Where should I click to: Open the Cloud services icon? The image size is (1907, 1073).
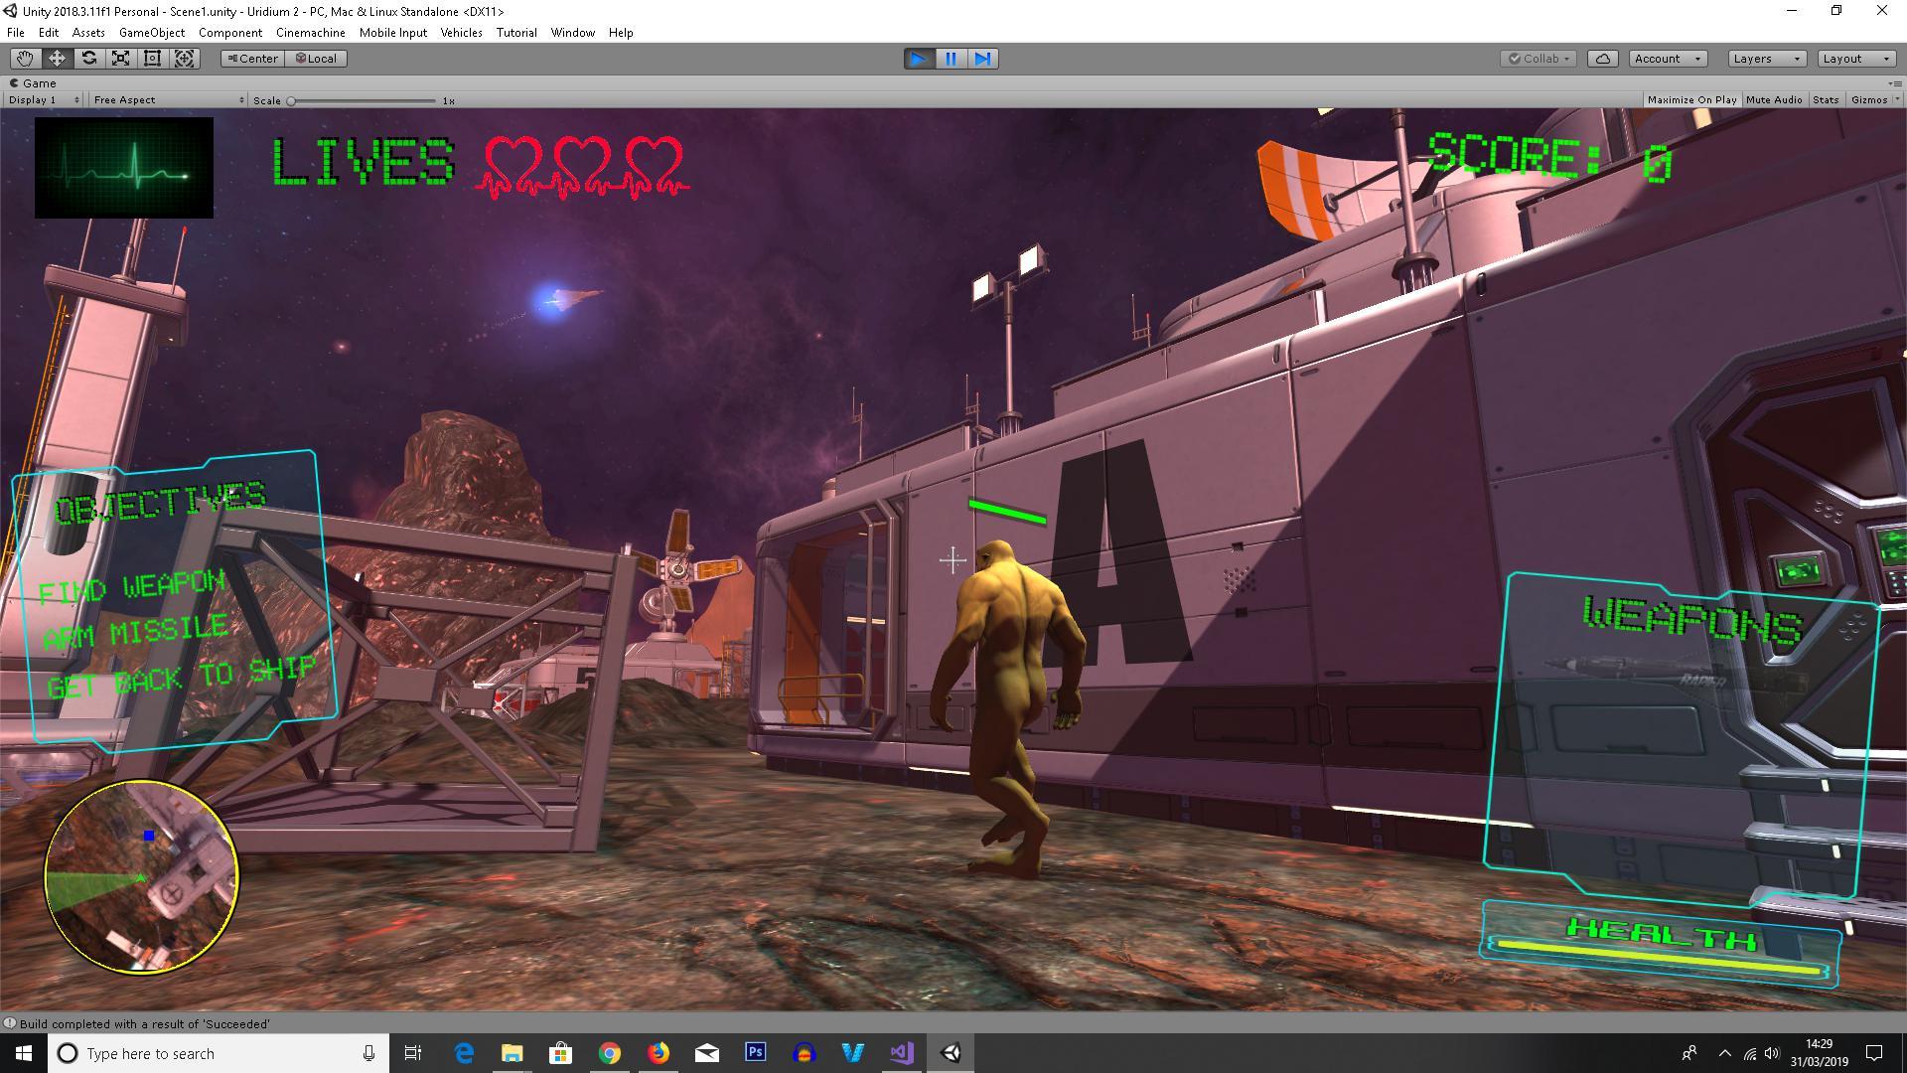1602,59
